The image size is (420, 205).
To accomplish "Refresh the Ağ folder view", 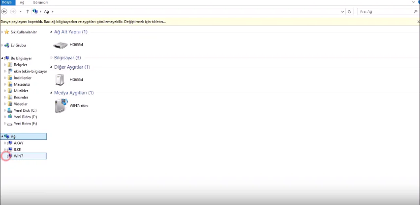I will (x=349, y=12).
